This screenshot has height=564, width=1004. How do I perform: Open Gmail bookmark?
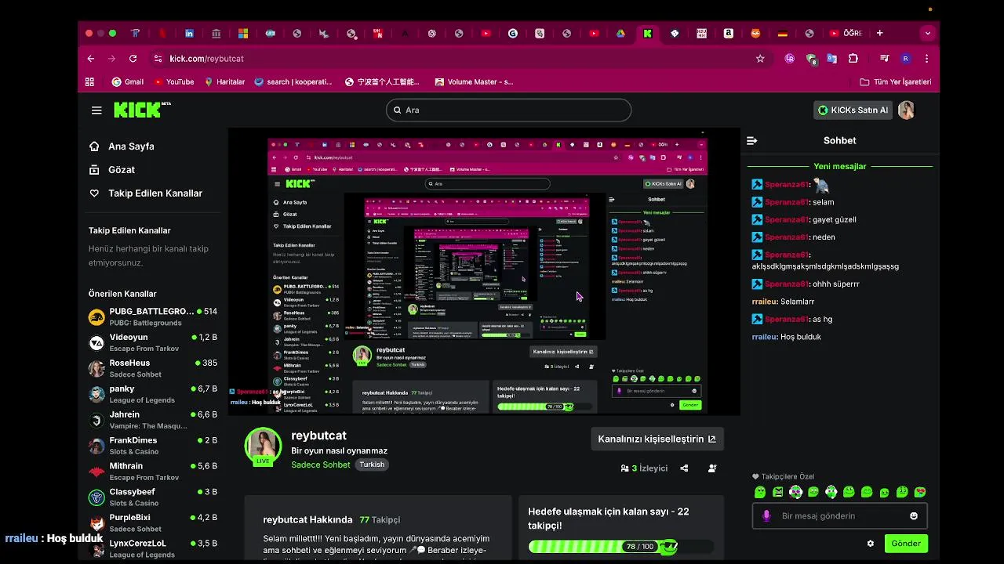(x=128, y=81)
